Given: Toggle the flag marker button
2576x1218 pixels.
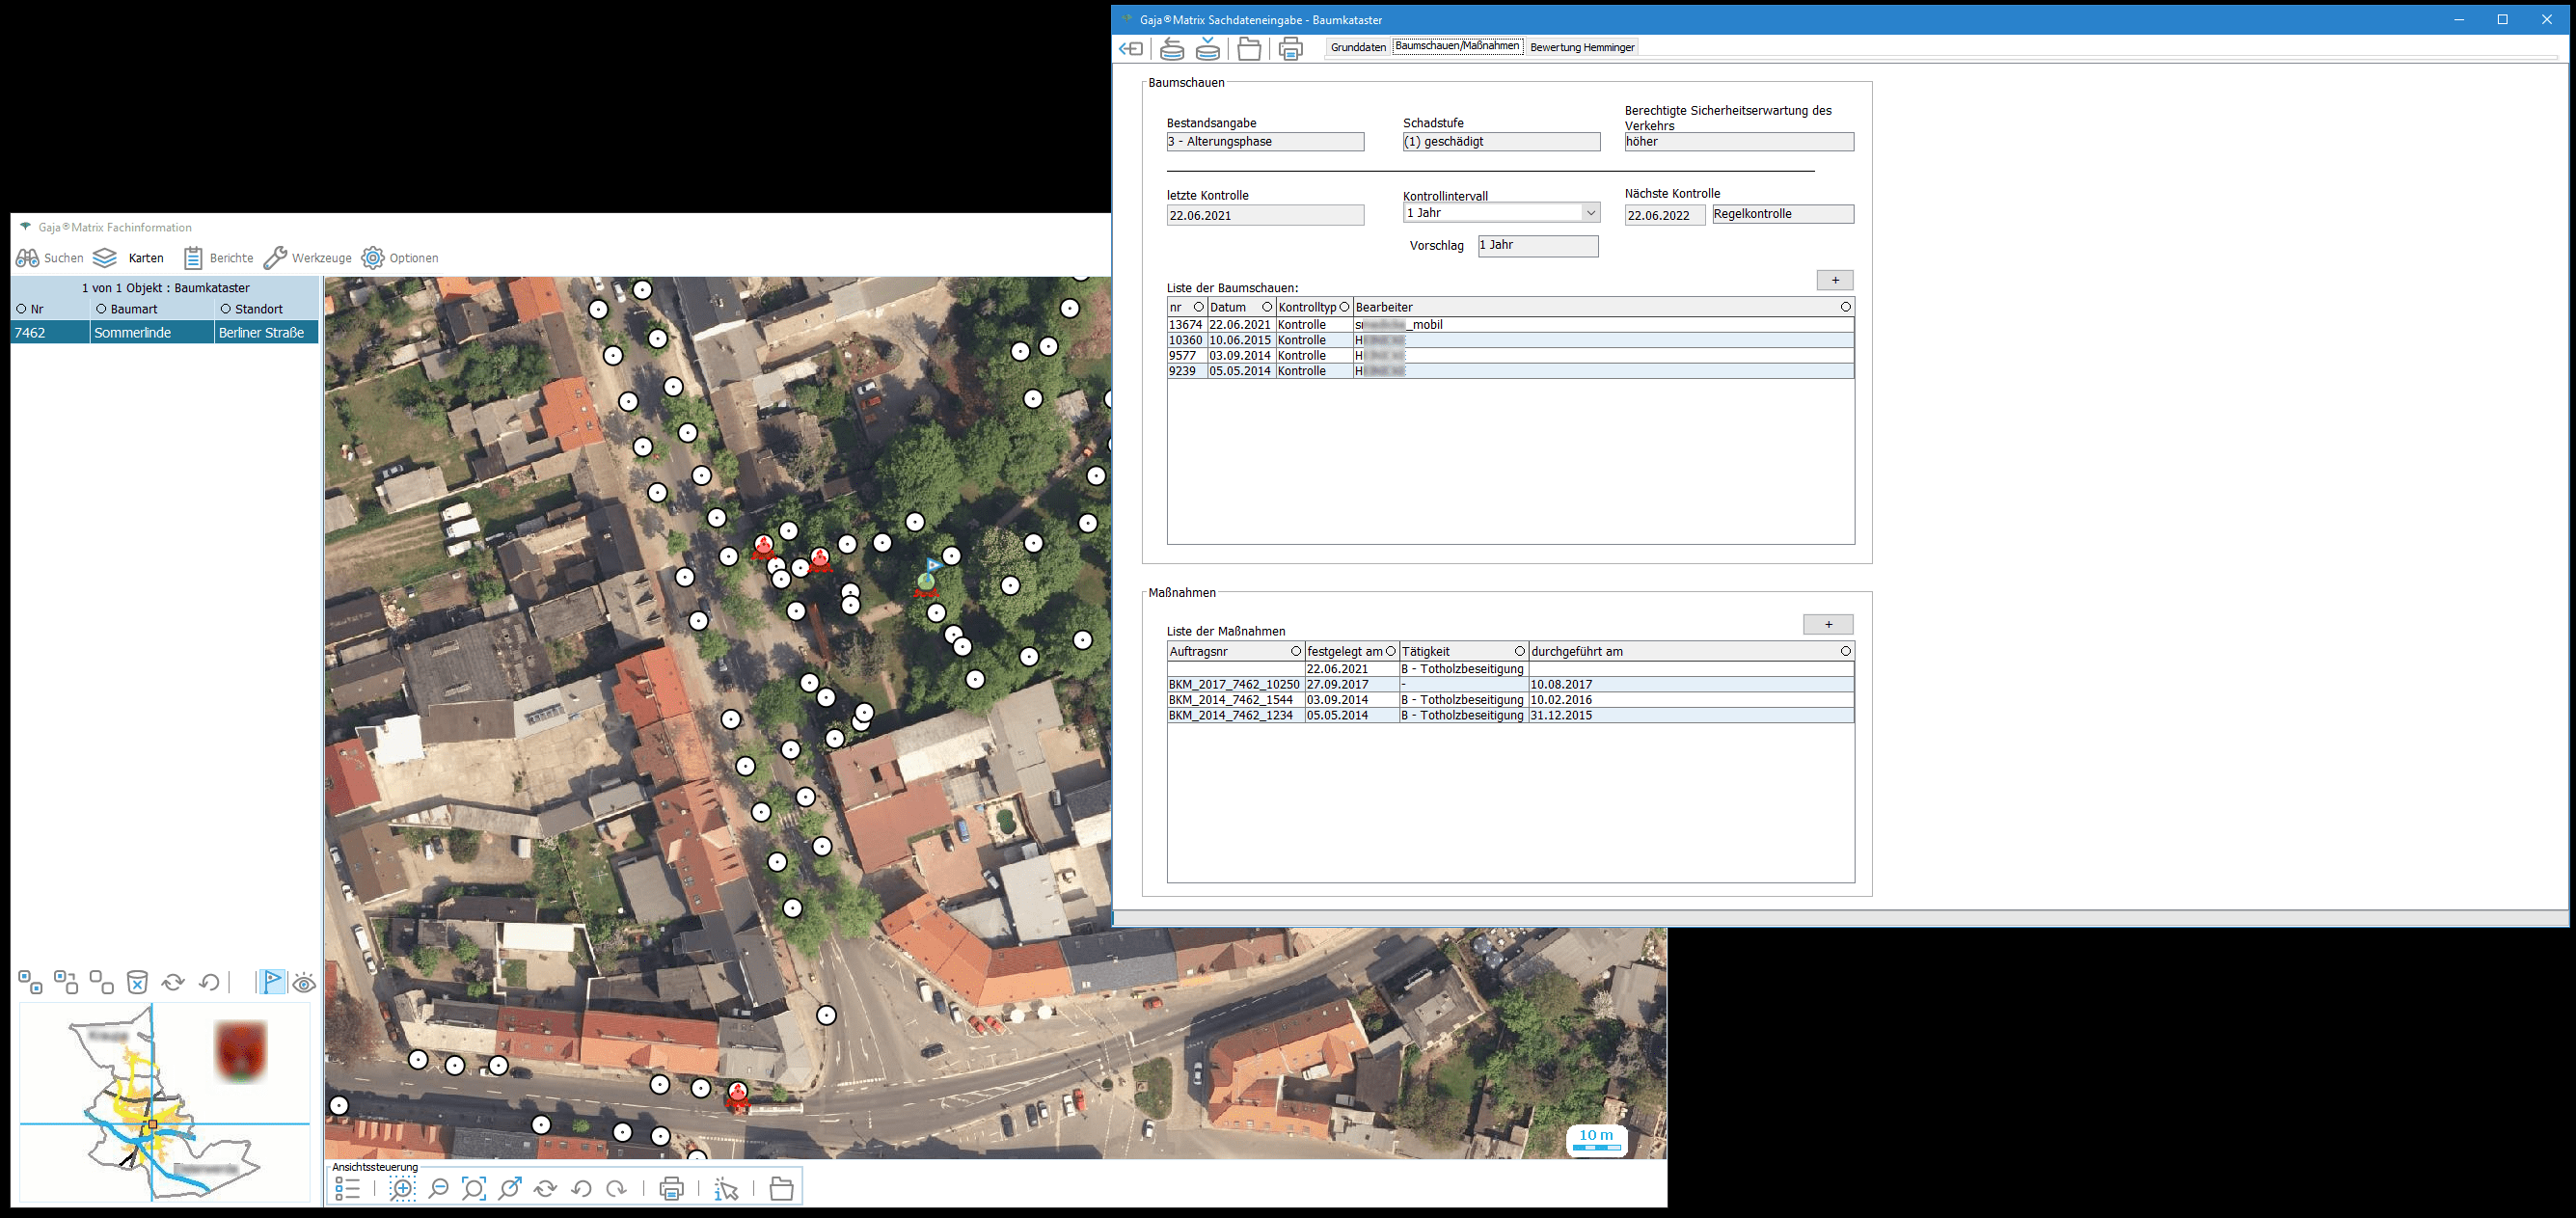Looking at the screenshot, I should click(x=272, y=982).
